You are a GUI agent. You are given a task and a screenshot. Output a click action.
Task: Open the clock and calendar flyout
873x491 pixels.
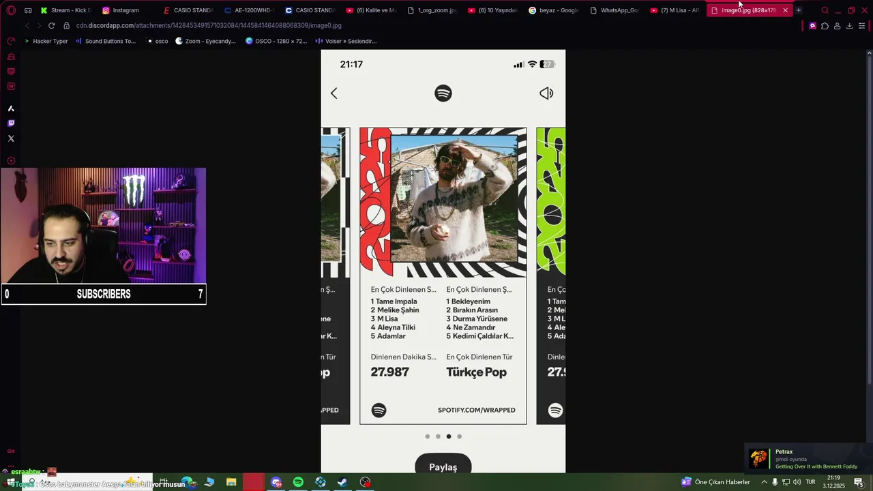(x=833, y=482)
